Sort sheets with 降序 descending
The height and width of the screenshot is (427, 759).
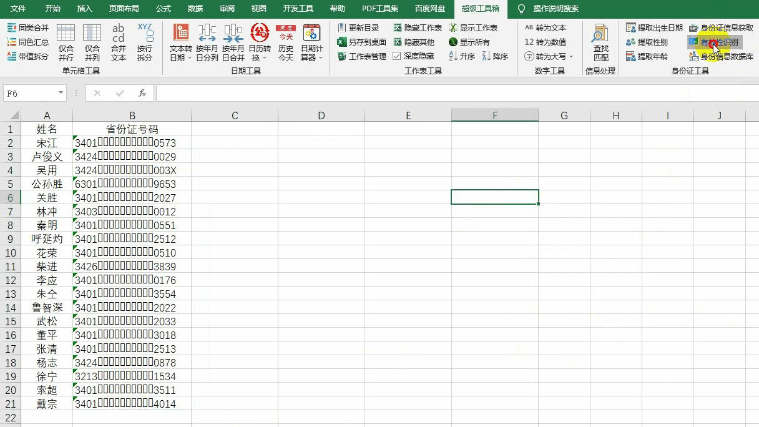pos(495,56)
